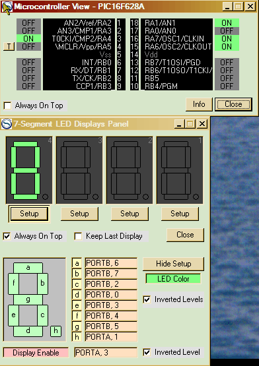This screenshot has height=366, width=259.
Task: Uncheck the Inverted Levels checkbox
Action: point(147,299)
